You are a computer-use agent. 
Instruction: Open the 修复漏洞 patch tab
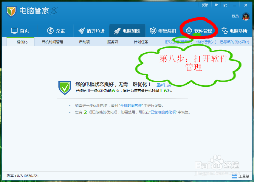tap(163, 31)
